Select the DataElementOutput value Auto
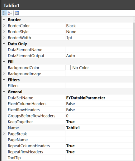This screenshot has height=161, width=135. (x=71, y=56)
